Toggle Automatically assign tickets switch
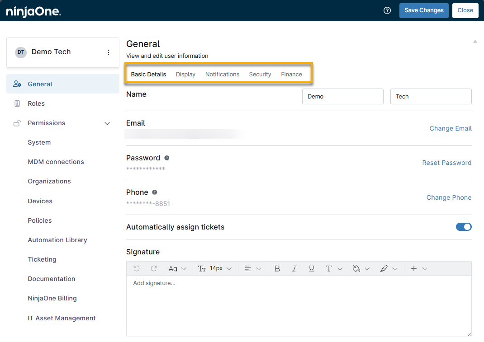The width and height of the screenshot is (484, 342). tap(464, 227)
